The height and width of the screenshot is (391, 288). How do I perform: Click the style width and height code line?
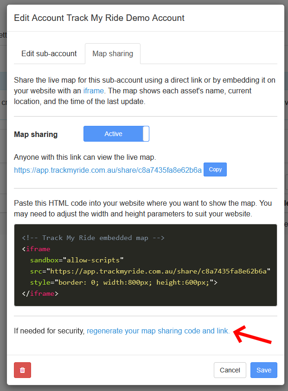(x=124, y=282)
